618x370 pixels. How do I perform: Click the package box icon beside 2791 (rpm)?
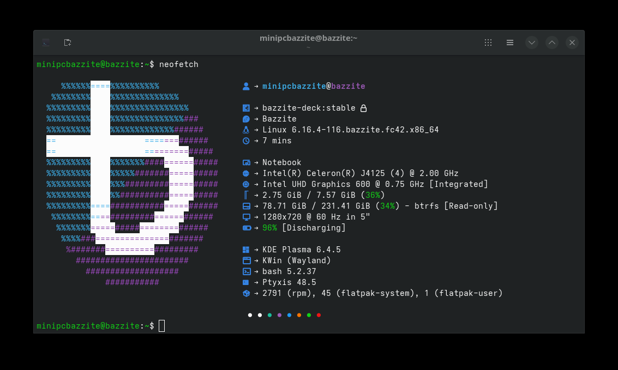pyautogui.click(x=246, y=293)
